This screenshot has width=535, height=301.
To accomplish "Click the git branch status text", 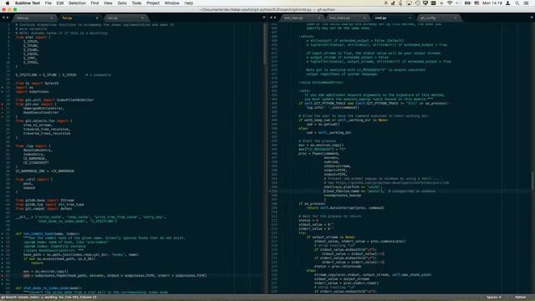I will (48, 298).
